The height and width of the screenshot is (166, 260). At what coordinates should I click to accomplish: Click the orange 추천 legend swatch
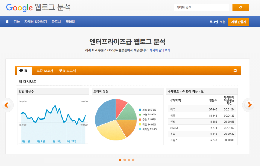click(x=140, y=120)
